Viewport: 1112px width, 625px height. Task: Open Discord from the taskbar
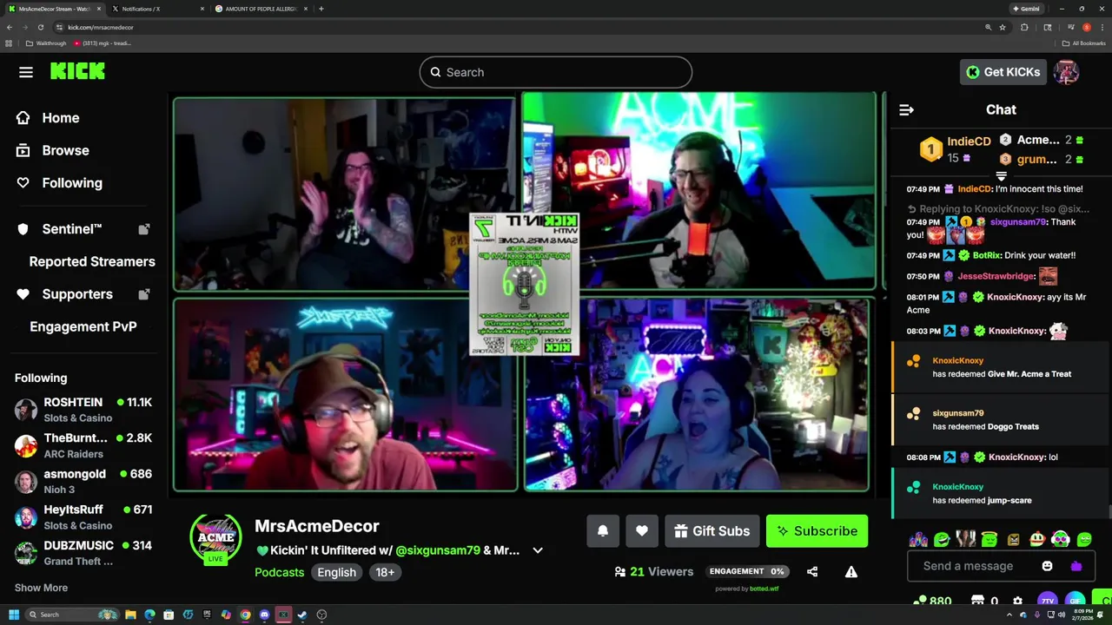pos(264,615)
